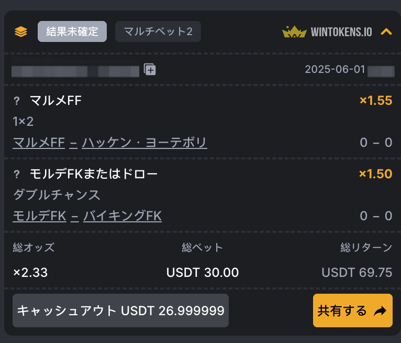
Task: Click the question mark beside モルデFKまたはドロー
Action: [x=17, y=174]
